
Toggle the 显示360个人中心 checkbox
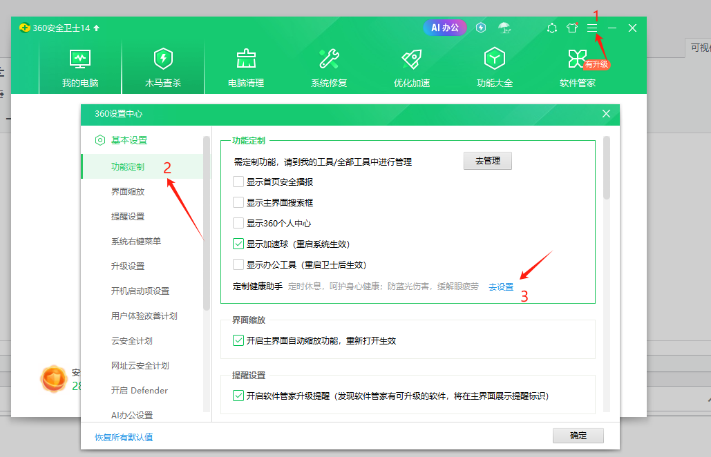click(238, 223)
